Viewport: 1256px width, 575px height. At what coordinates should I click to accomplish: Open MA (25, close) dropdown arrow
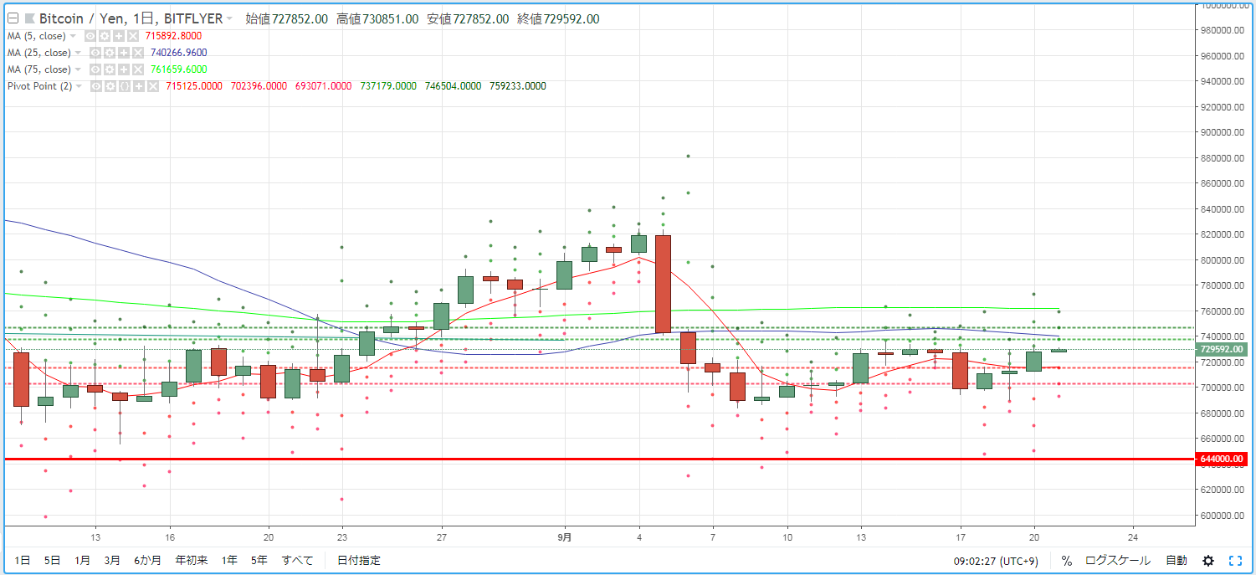[78, 53]
